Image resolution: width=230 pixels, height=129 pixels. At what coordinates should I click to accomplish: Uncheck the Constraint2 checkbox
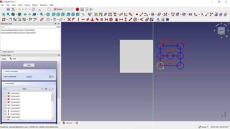click(x=5, y=96)
